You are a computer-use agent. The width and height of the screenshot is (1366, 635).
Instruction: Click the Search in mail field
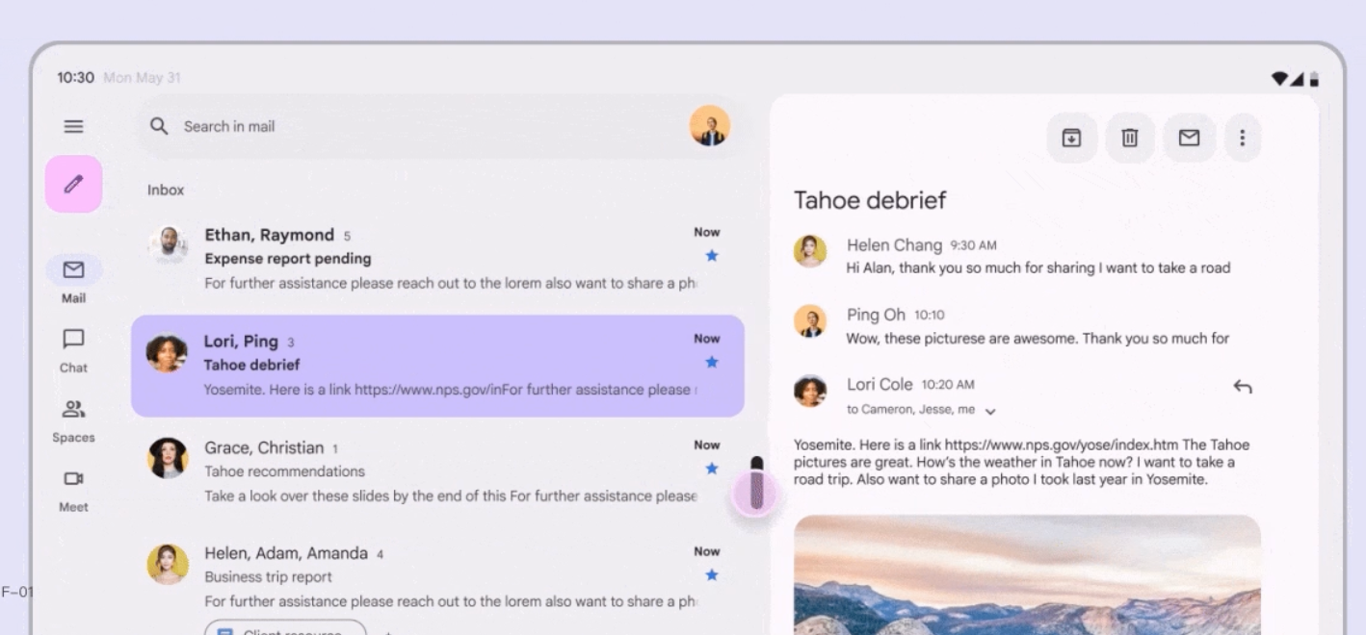(424, 127)
